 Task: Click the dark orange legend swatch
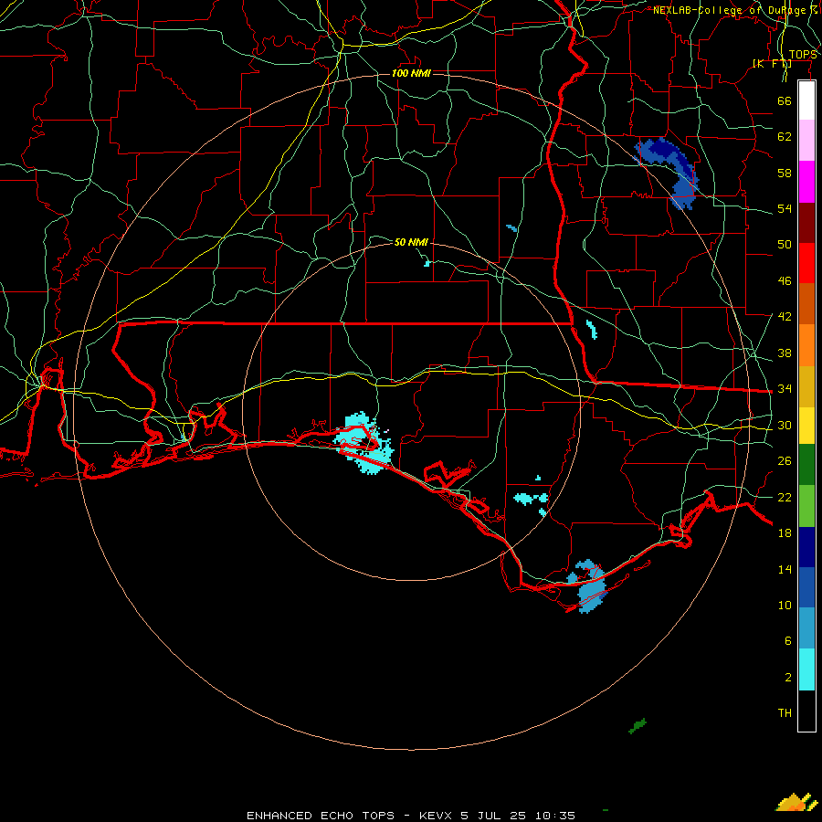(x=806, y=304)
